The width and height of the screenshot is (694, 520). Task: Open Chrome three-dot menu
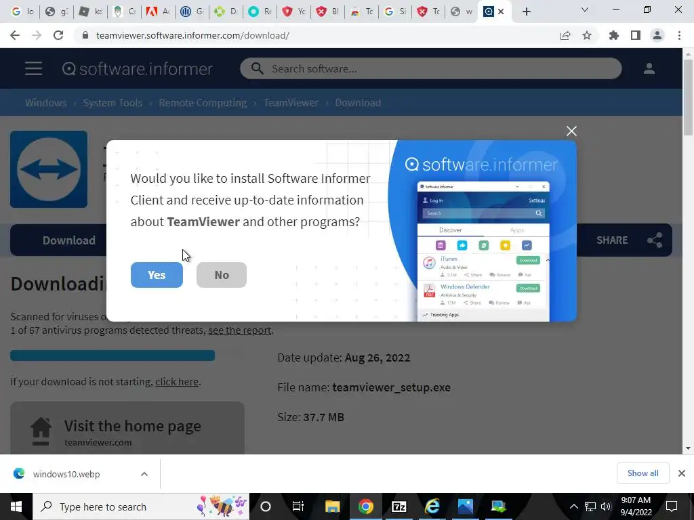tap(679, 35)
